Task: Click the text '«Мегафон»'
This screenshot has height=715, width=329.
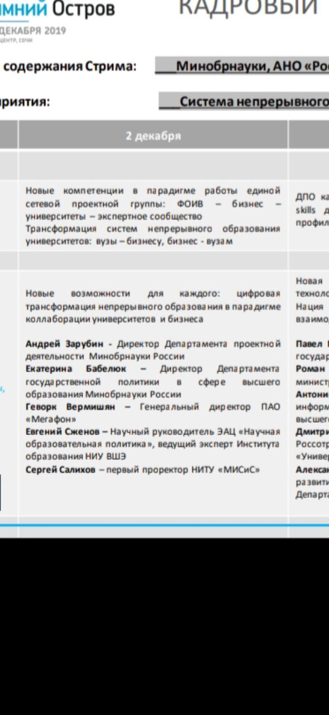Action: (51, 419)
